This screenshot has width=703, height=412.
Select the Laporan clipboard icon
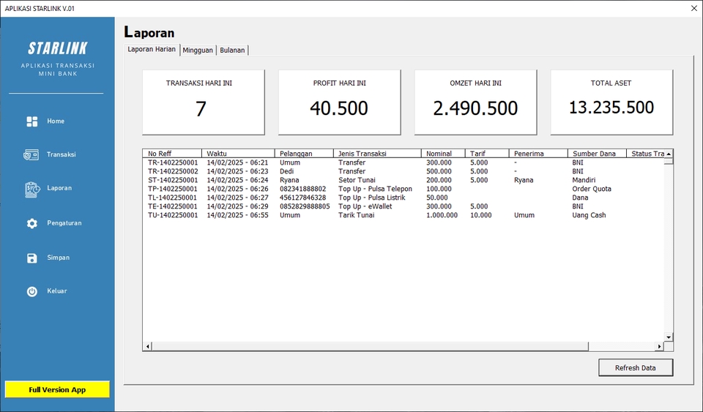(31, 189)
